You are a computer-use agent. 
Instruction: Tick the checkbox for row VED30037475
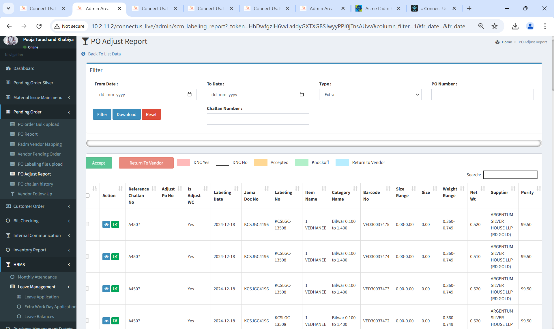[x=87, y=224]
